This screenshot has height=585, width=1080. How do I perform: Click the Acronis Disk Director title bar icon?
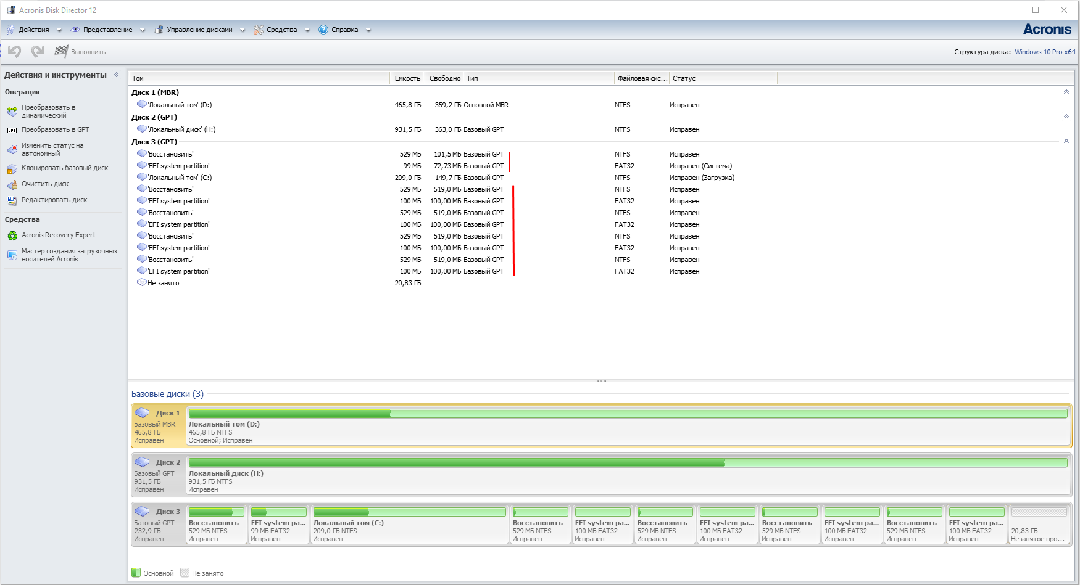tap(11, 10)
